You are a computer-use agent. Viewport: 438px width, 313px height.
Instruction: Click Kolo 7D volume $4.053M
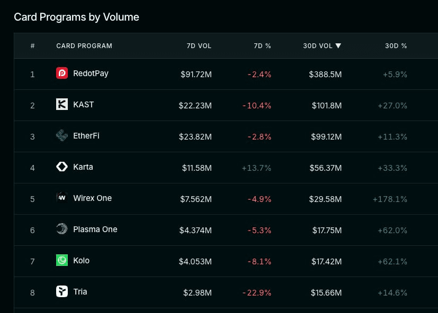click(195, 262)
